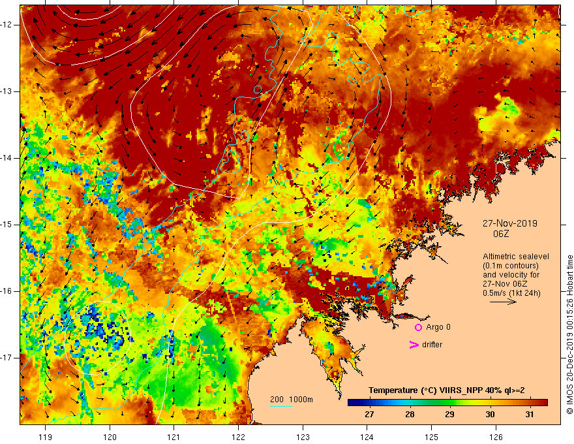Click the 0.5m/s velocity scale arrow
574x444 pixels.
[x=503, y=302]
